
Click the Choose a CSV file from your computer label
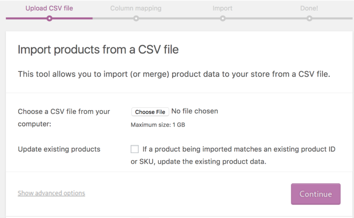pos(64,118)
